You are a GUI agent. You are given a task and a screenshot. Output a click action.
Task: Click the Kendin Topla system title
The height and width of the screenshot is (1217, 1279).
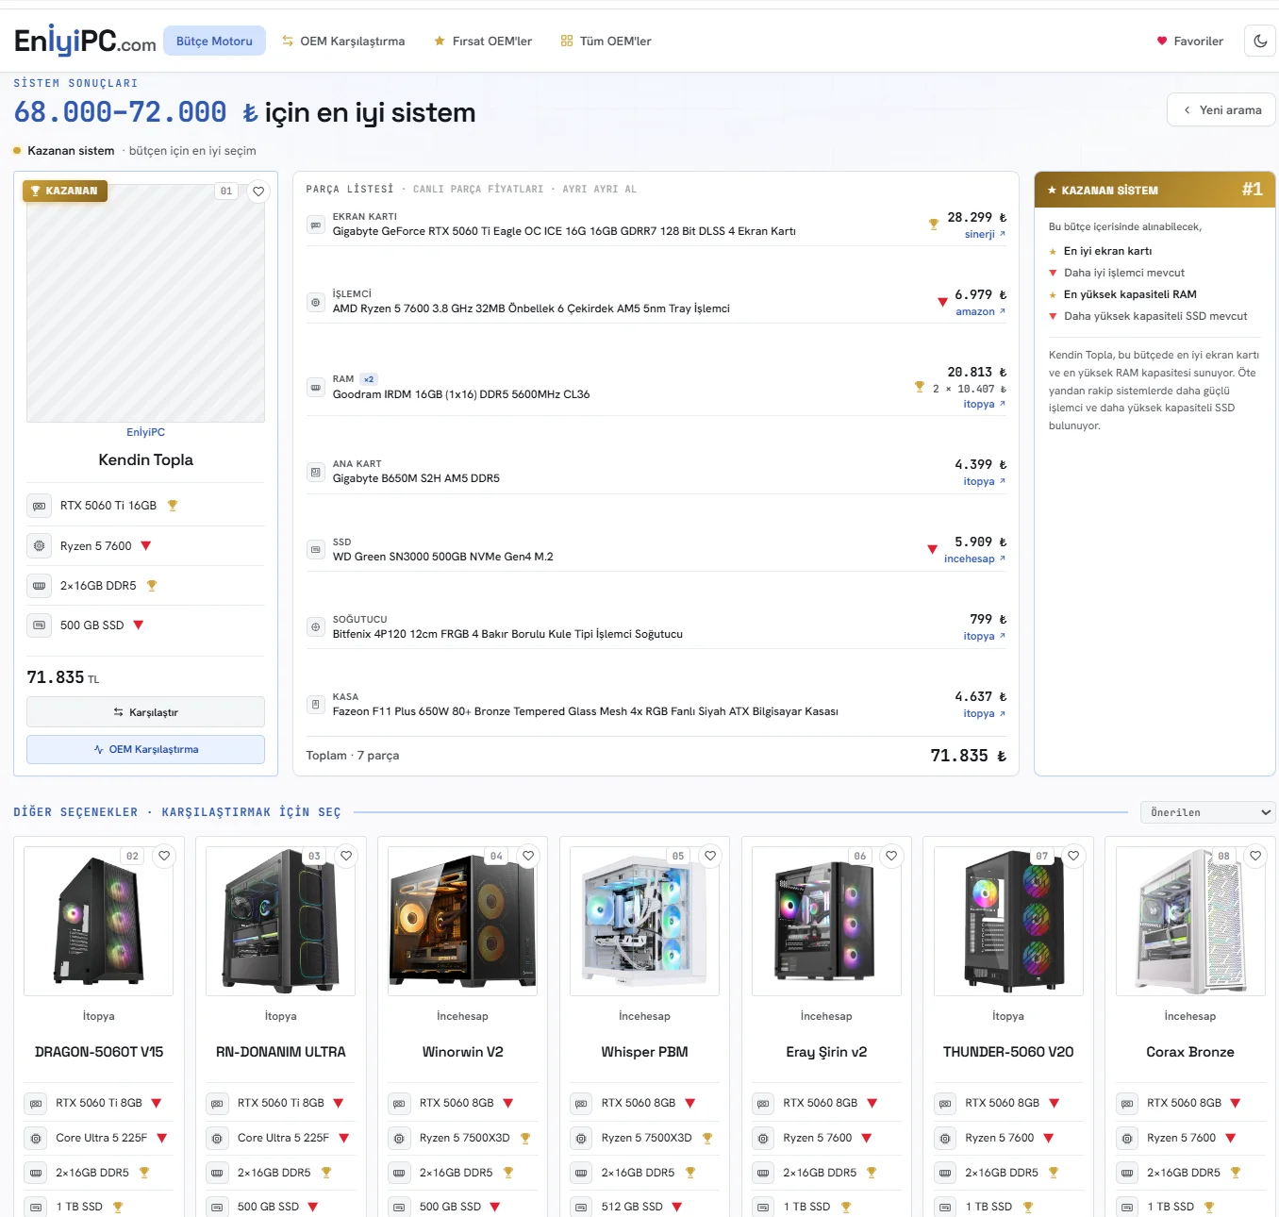[x=145, y=459]
